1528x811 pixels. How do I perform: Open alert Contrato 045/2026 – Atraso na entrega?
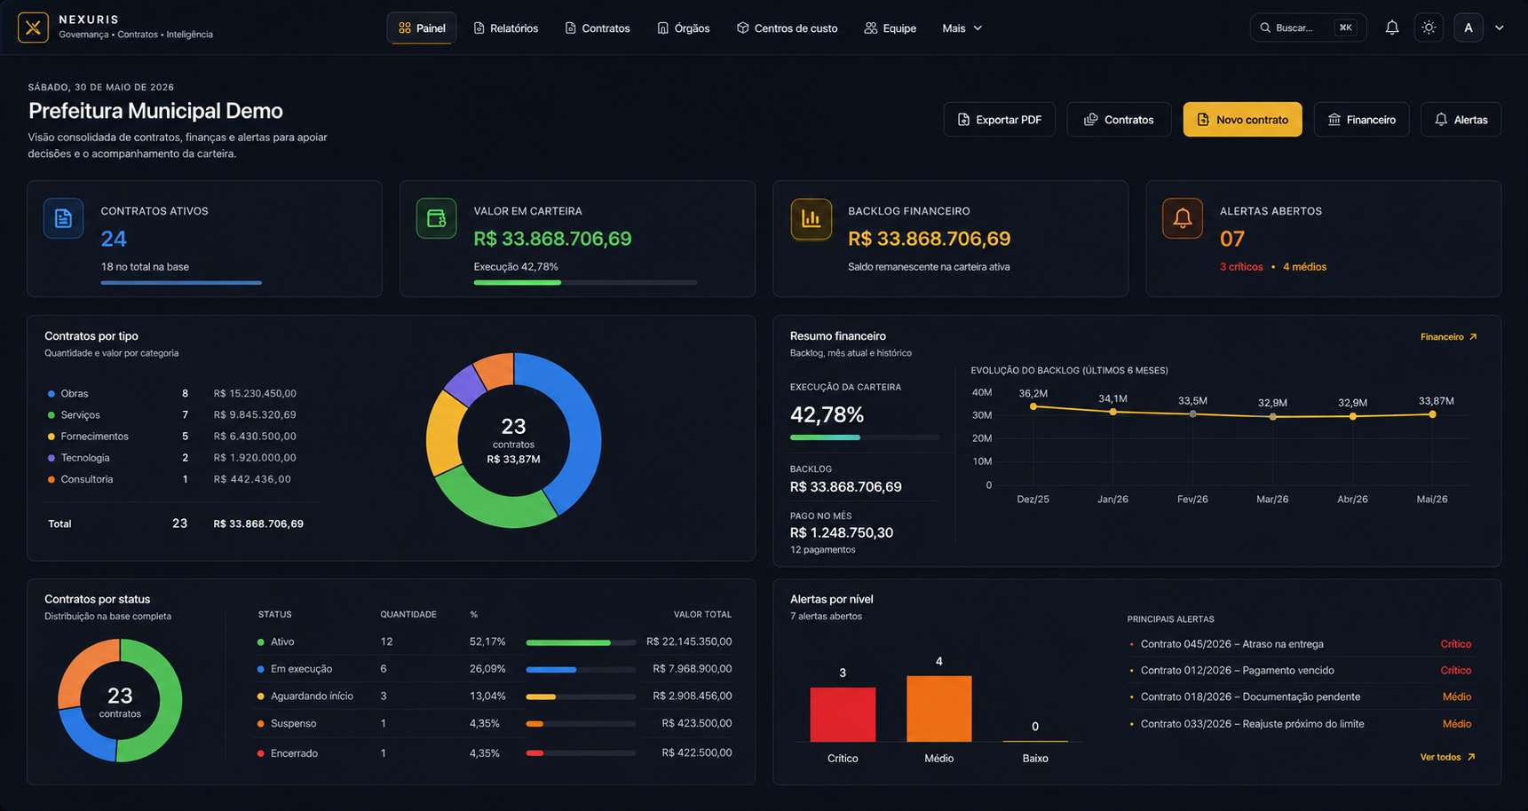(1300, 644)
